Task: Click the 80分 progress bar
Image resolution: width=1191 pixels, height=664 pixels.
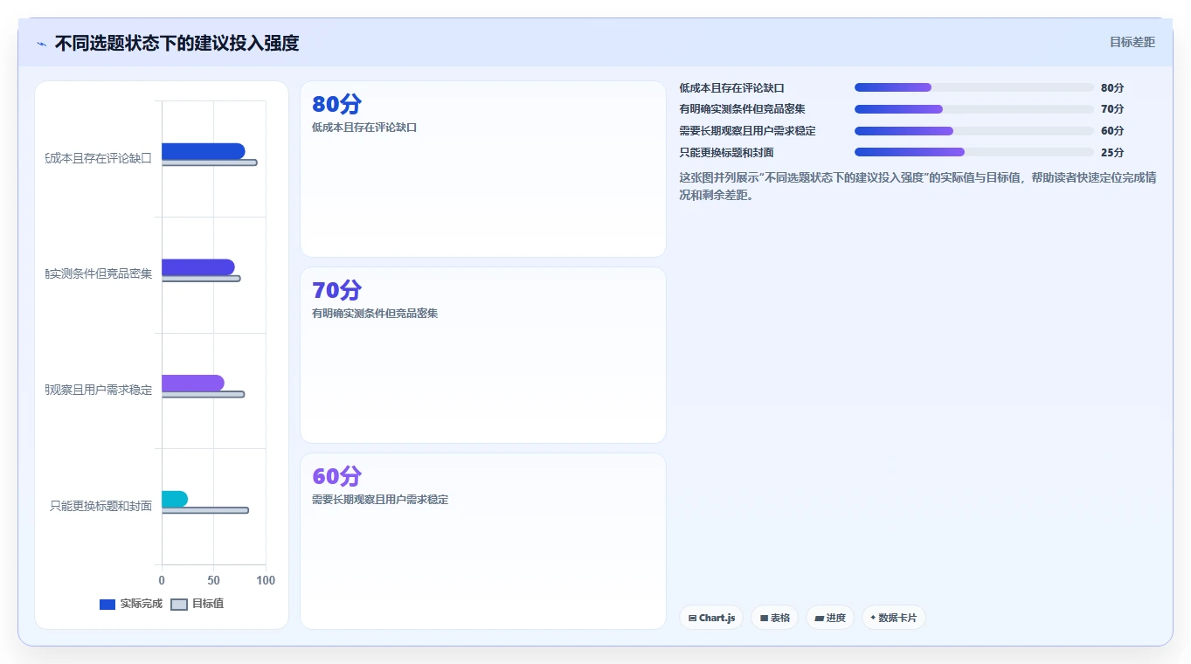Action: [974, 87]
